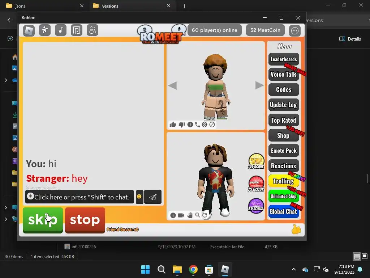Open your own avatar info icon

coord(173,215)
